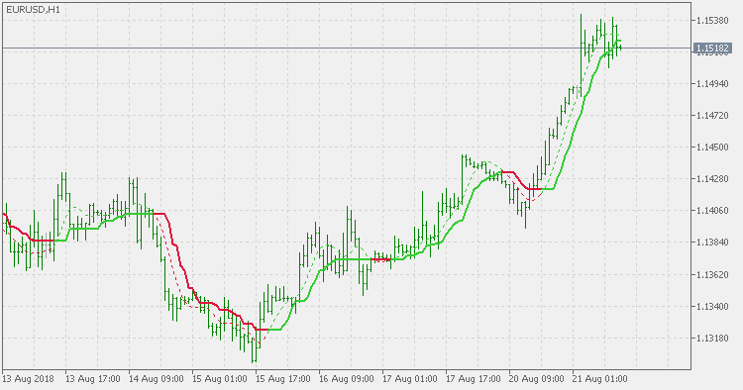Screen dimensions: 743x390
Task: Click the EURUSD,H1 chart title label
Action: point(33,10)
